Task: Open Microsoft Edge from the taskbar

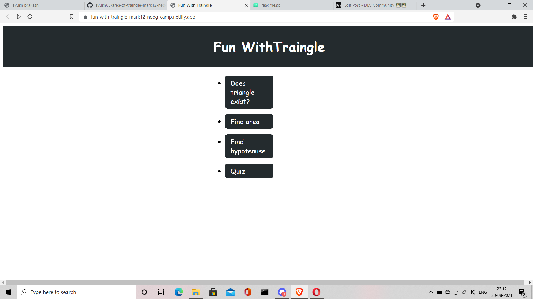Action: 178,292
